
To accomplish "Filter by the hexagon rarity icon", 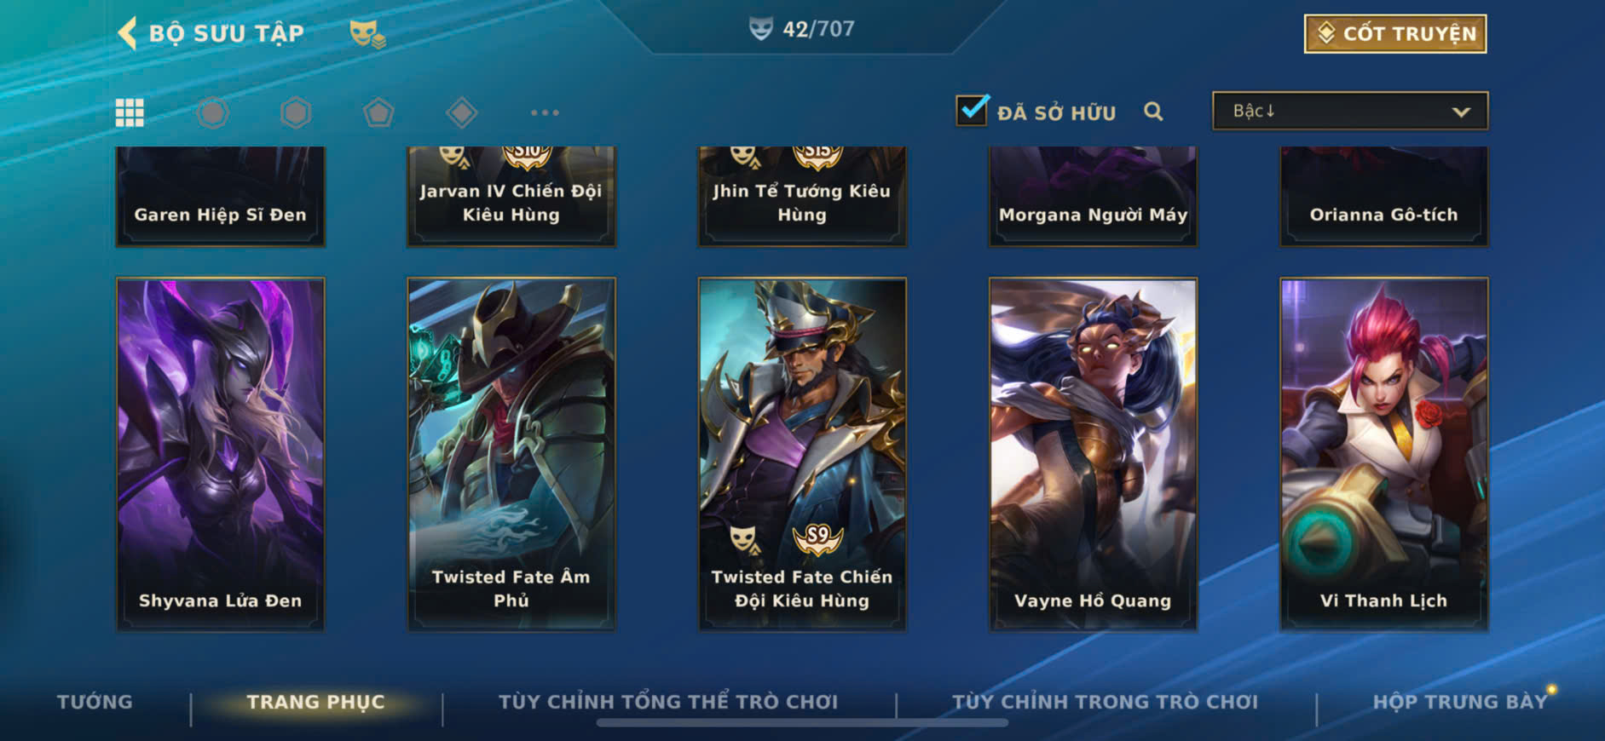I will point(296,112).
